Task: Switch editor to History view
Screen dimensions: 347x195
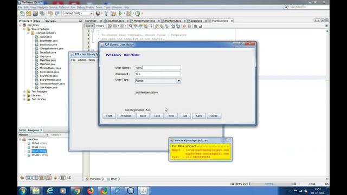Action: pyautogui.click(x=100, y=26)
